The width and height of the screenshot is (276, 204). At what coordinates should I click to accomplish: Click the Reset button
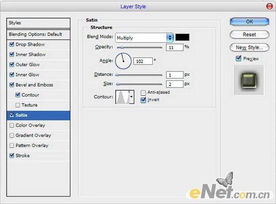[249, 34]
